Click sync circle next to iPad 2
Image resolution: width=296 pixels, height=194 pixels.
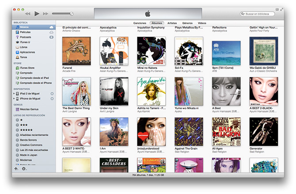pyautogui.click(x=52, y=94)
